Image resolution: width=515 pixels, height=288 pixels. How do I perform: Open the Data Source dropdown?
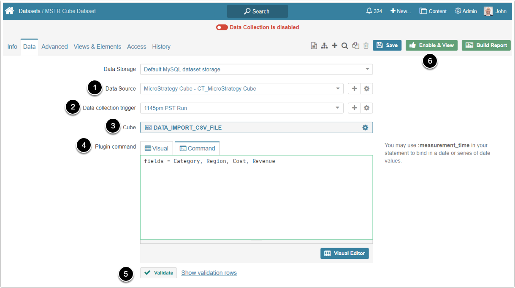[x=241, y=88]
